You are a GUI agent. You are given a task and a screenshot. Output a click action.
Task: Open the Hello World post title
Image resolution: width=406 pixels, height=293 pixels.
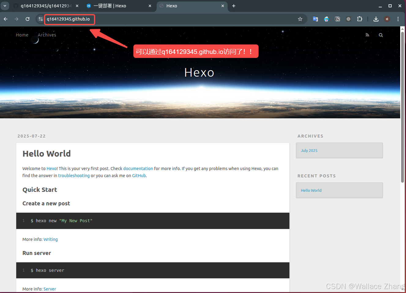47,154
